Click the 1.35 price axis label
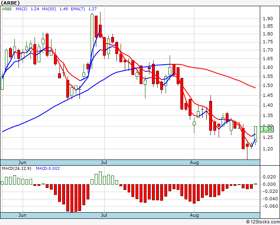Viewport: 280px width, 225px height. tap(268, 116)
